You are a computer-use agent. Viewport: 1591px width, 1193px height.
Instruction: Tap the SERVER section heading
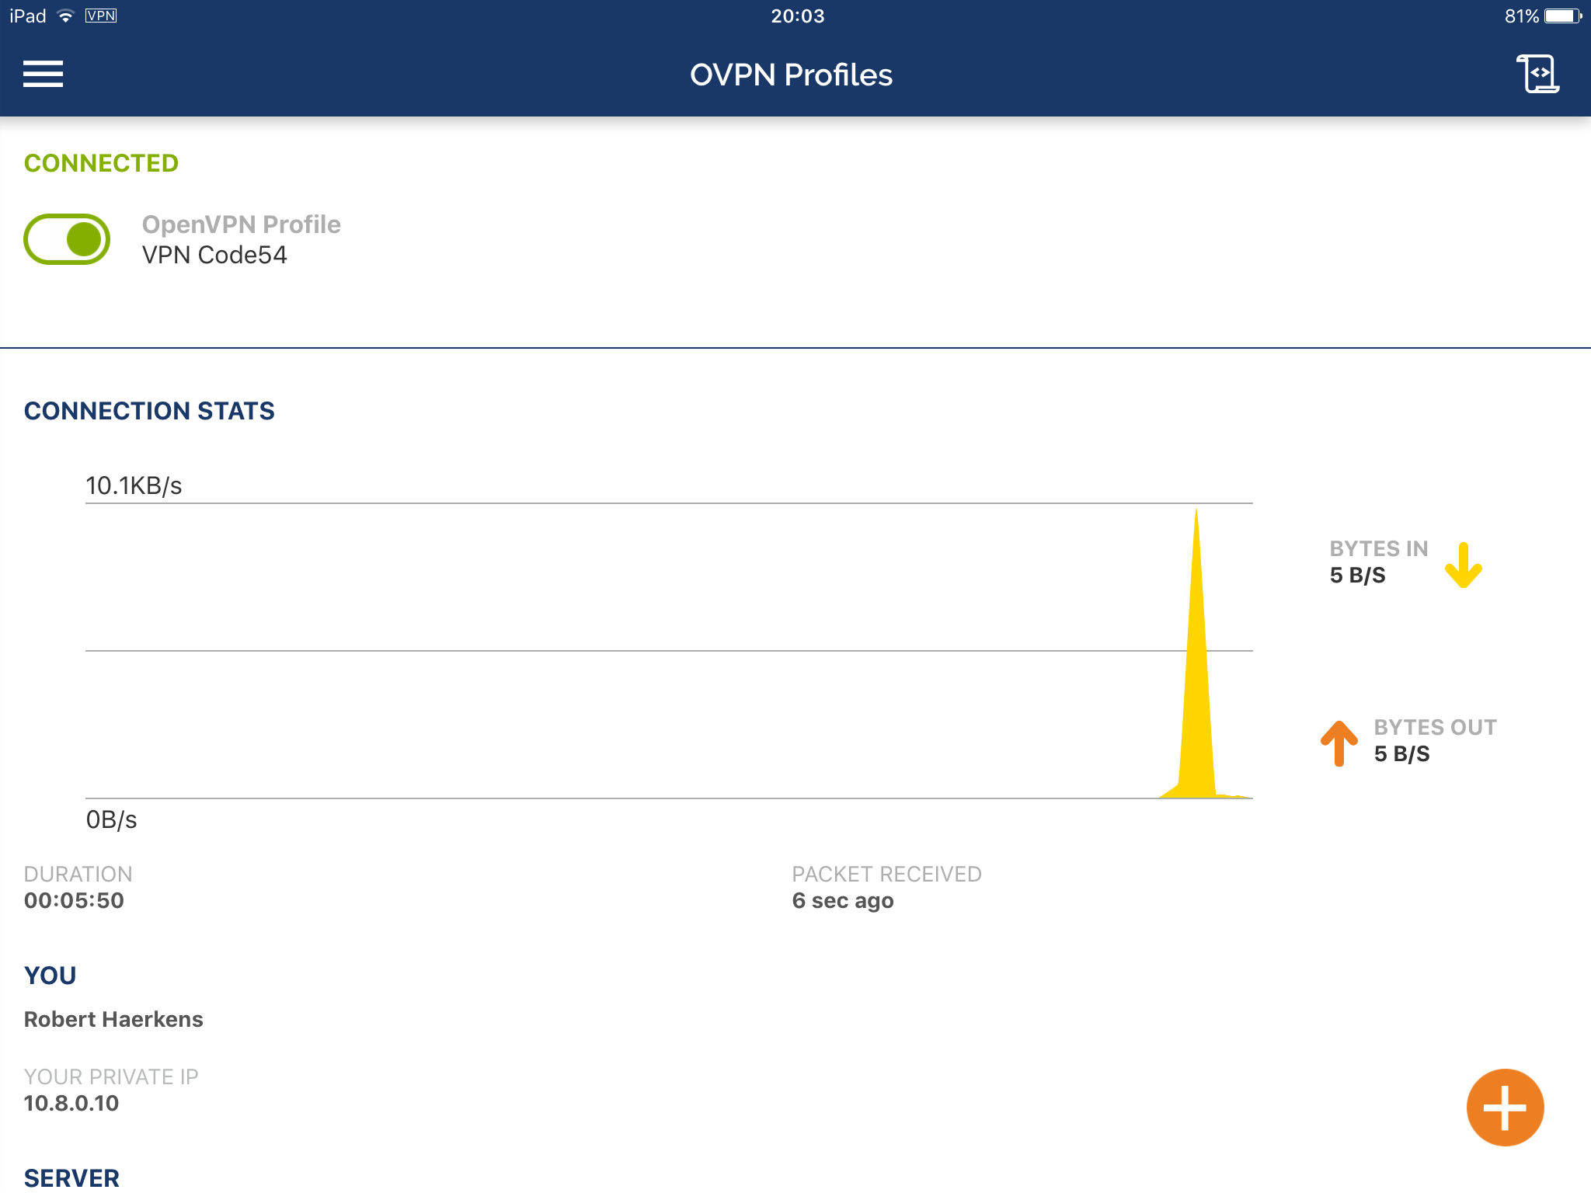[71, 1177]
